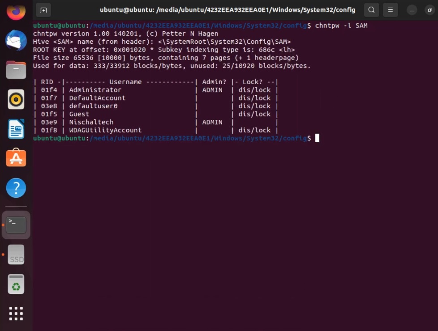This screenshot has width=438, height=331.
Task: Open the terminal hamburger menu
Action: 390,9
